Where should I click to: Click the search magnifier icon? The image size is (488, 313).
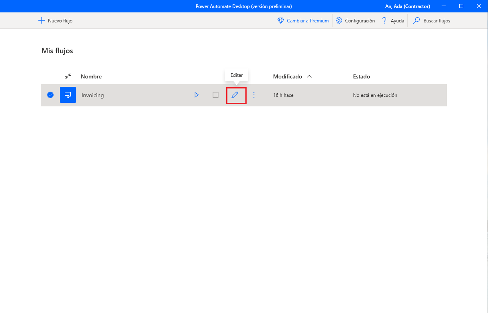[416, 21]
